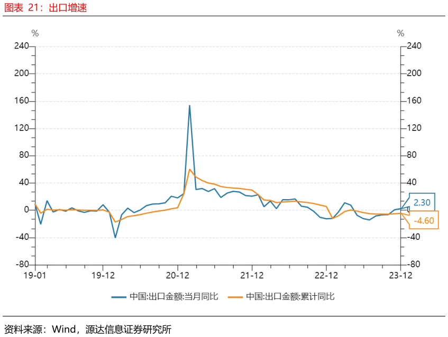Click the blue line's lowest dip at -40

[x=115, y=237]
